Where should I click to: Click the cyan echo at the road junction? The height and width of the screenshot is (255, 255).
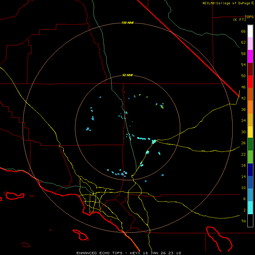pyautogui.click(x=154, y=141)
